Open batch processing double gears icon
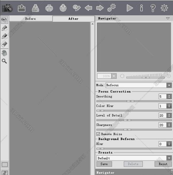173x175 pixels. [x=112, y=8]
